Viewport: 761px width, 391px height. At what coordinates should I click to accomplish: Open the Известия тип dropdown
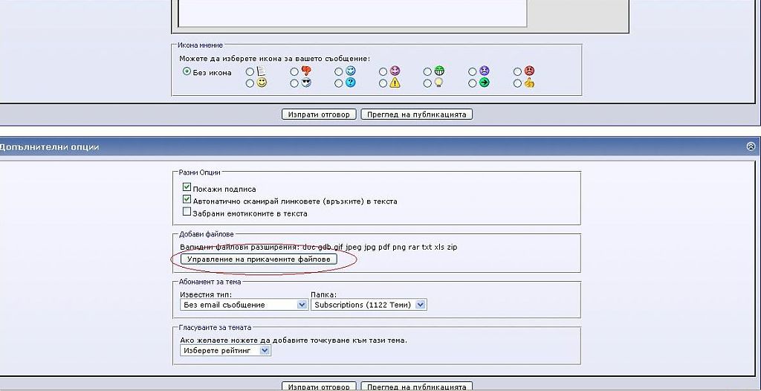(244, 305)
